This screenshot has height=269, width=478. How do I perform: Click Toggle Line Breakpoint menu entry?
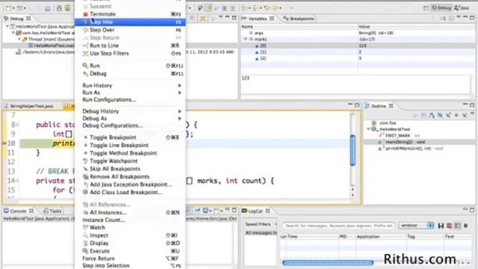(130, 145)
